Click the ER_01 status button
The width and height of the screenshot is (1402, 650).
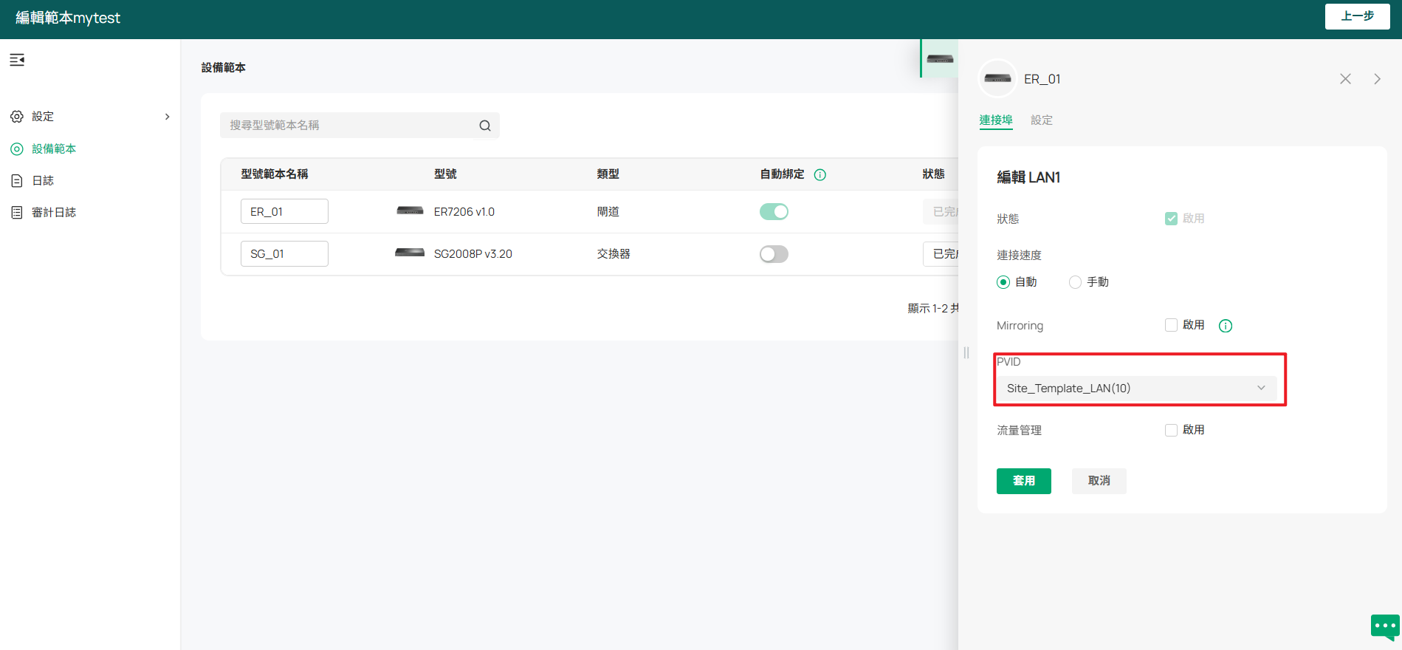click(941, 212)
